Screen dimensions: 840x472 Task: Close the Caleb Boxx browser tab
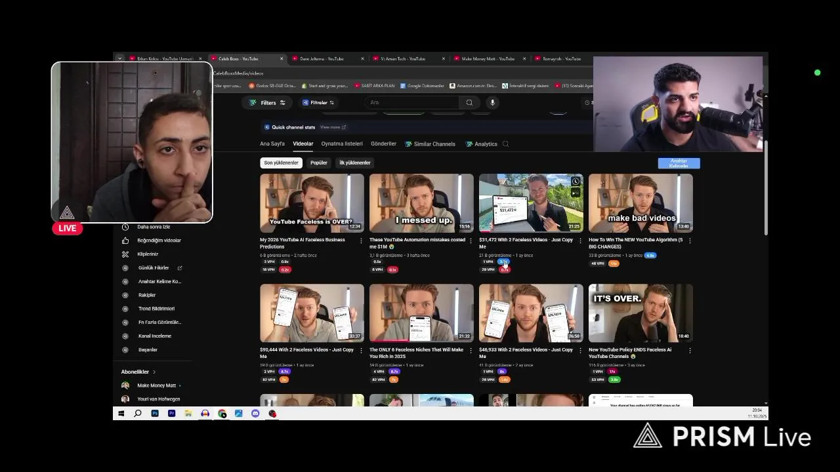point(282,59)
